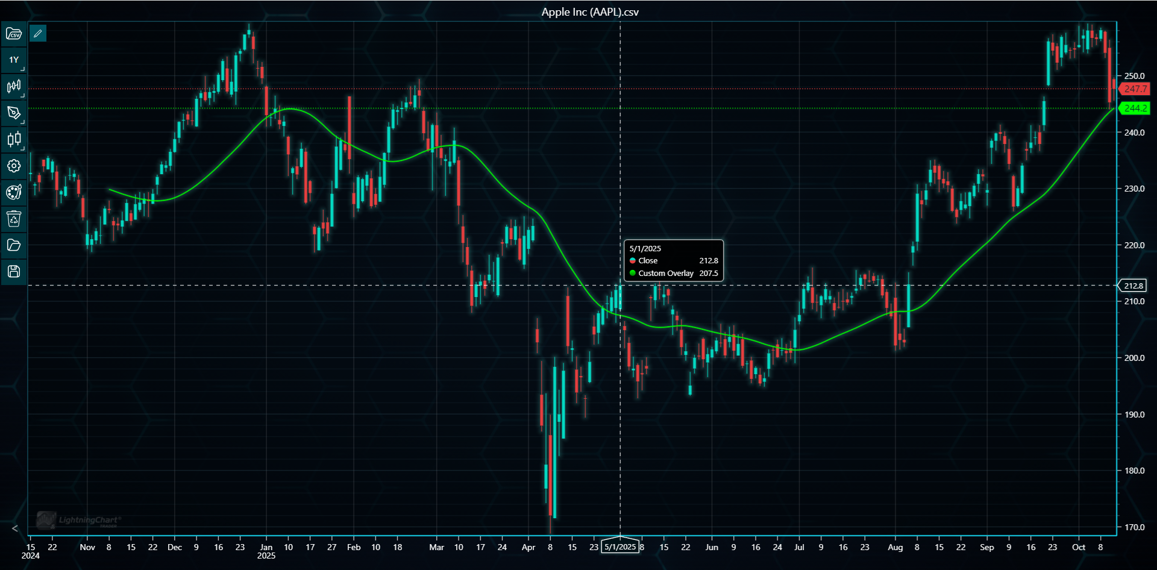The height and width of the screenshot is (570, 1157).
Task: Open the candle indicators menu
Action: tap(14, 139)
